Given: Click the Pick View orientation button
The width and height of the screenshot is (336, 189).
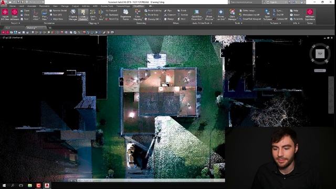Looking at the screenshot, I should (44, 15).
